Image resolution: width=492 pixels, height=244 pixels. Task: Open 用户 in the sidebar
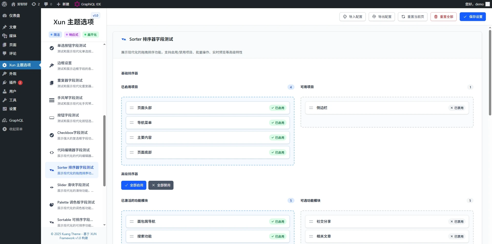pyautogui.click(x=20, y=91)
